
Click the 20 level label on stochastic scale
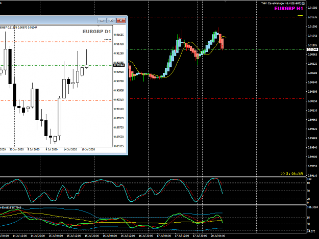308,199
